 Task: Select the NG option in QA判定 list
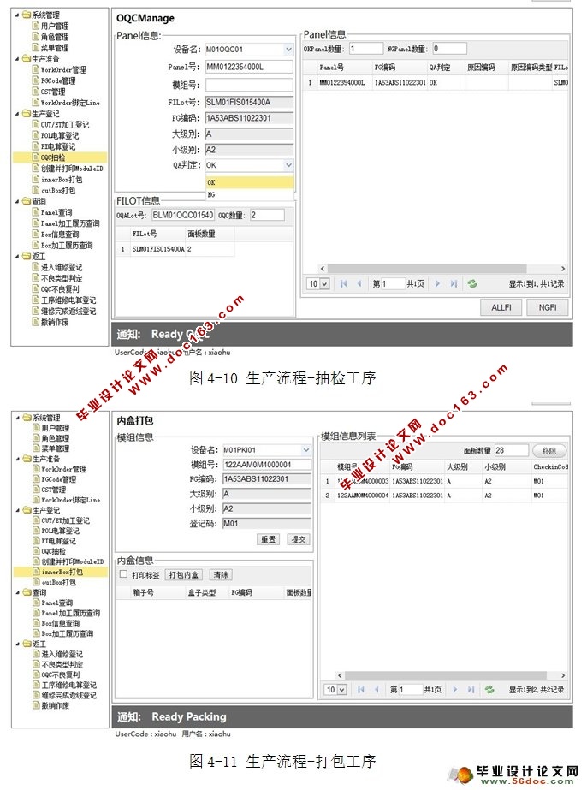click(249, 194)
